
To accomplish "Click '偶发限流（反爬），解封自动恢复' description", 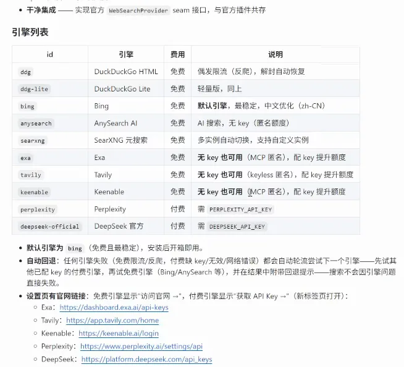I will (251, 72).
